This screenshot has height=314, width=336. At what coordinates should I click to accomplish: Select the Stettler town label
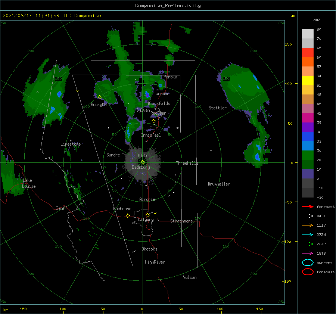coord(218,108)
